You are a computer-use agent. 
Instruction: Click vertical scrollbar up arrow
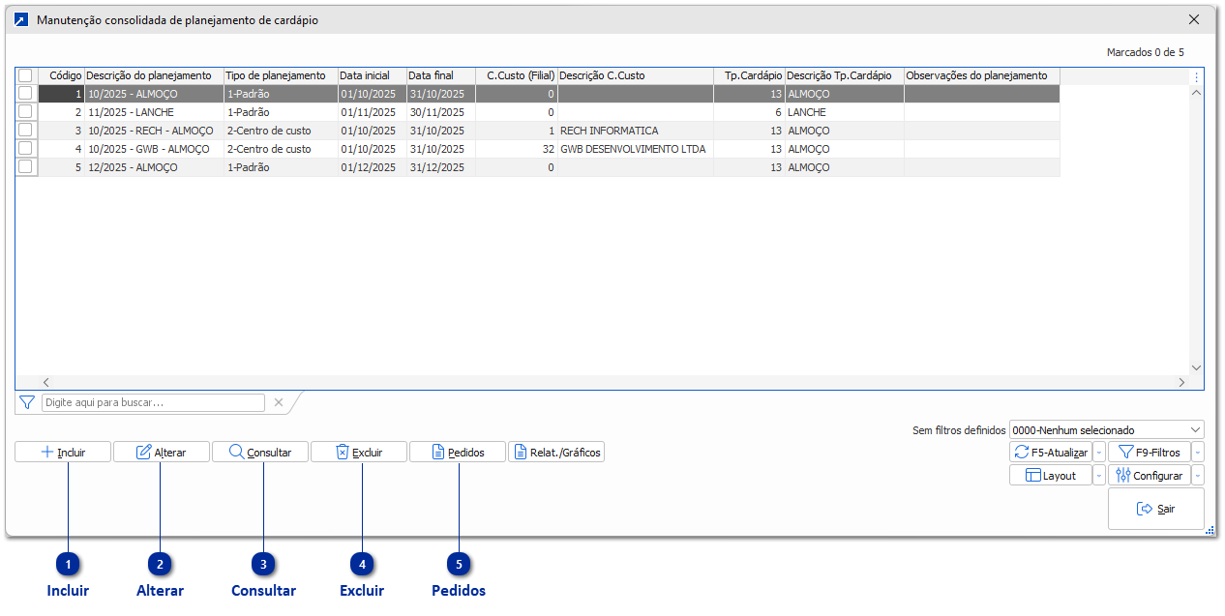1196,94
